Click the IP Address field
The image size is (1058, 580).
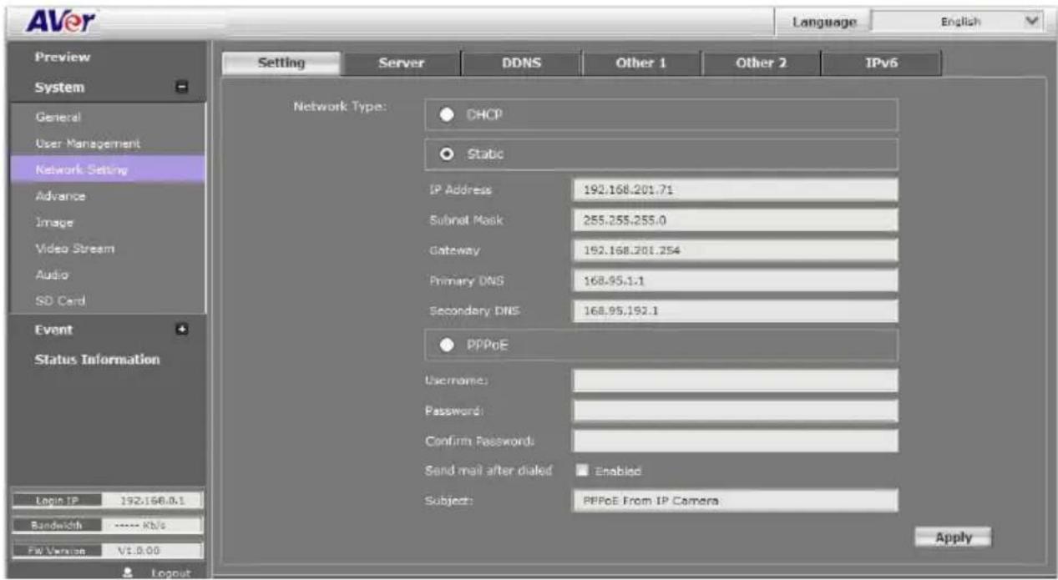[735, 189]
